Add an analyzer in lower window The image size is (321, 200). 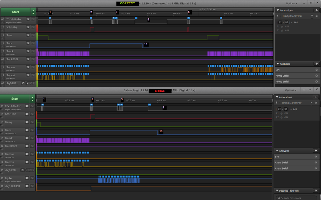316,151
